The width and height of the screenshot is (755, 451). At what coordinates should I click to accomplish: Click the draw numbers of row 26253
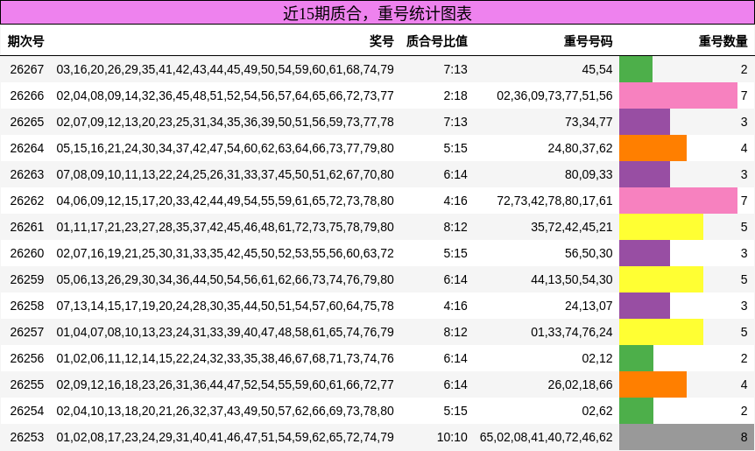click(225, 437)
